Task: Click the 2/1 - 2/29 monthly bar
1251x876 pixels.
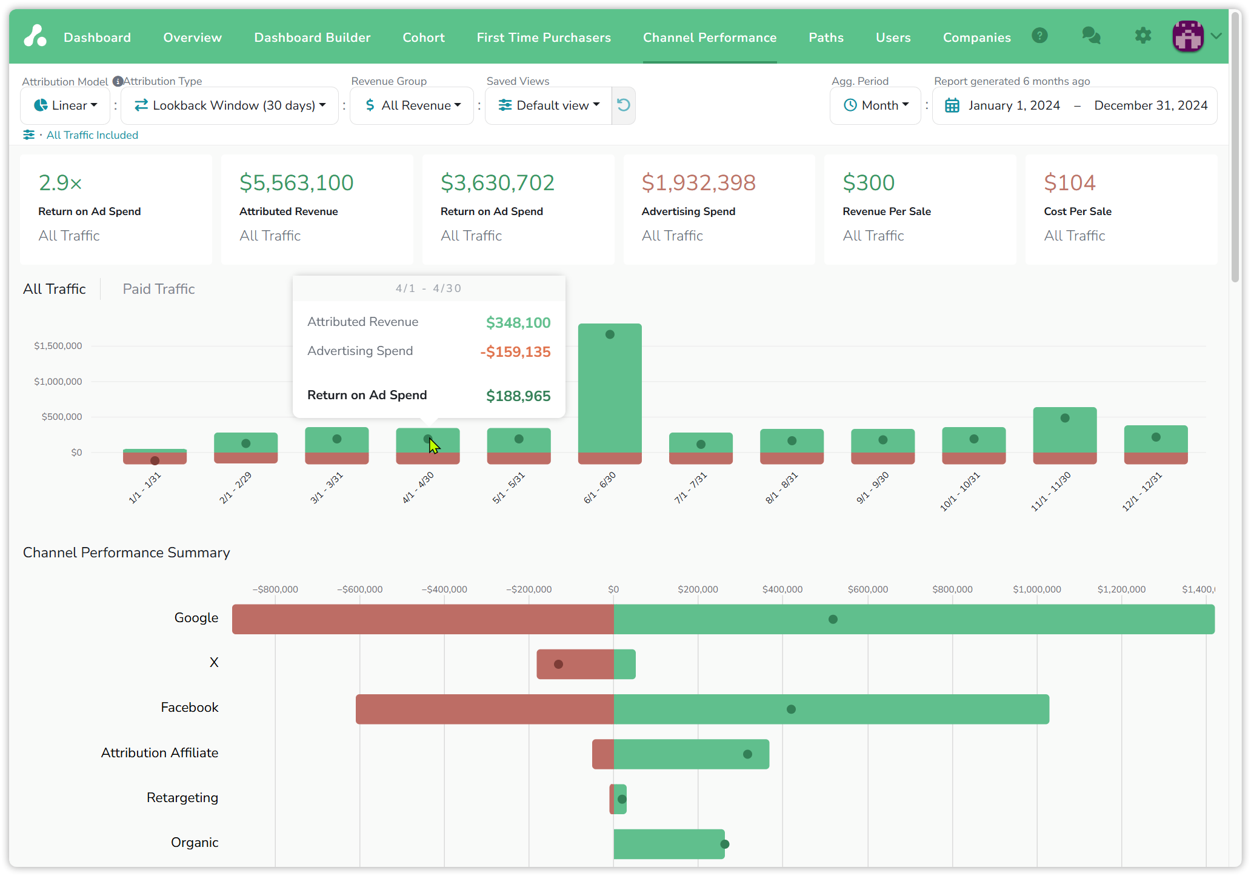Action: tap(245, 448)
